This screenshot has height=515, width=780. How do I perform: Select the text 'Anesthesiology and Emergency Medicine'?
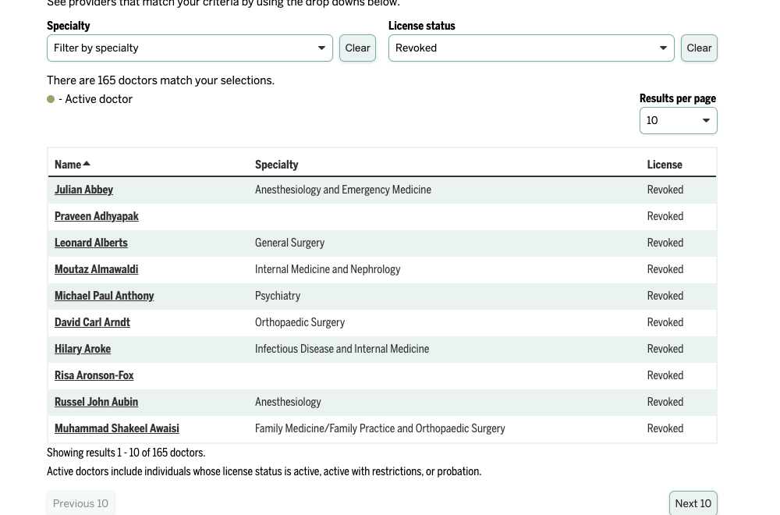pyautogui.click(x=343, y=190)
